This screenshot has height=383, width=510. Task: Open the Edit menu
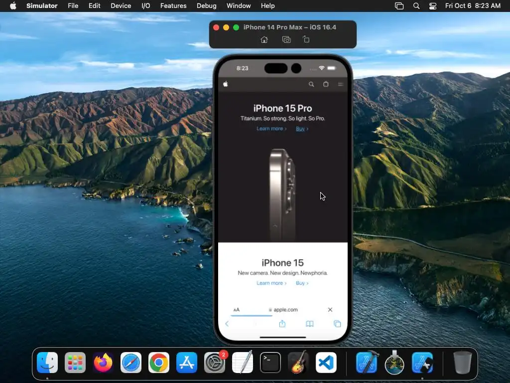(x=94, y=6)
